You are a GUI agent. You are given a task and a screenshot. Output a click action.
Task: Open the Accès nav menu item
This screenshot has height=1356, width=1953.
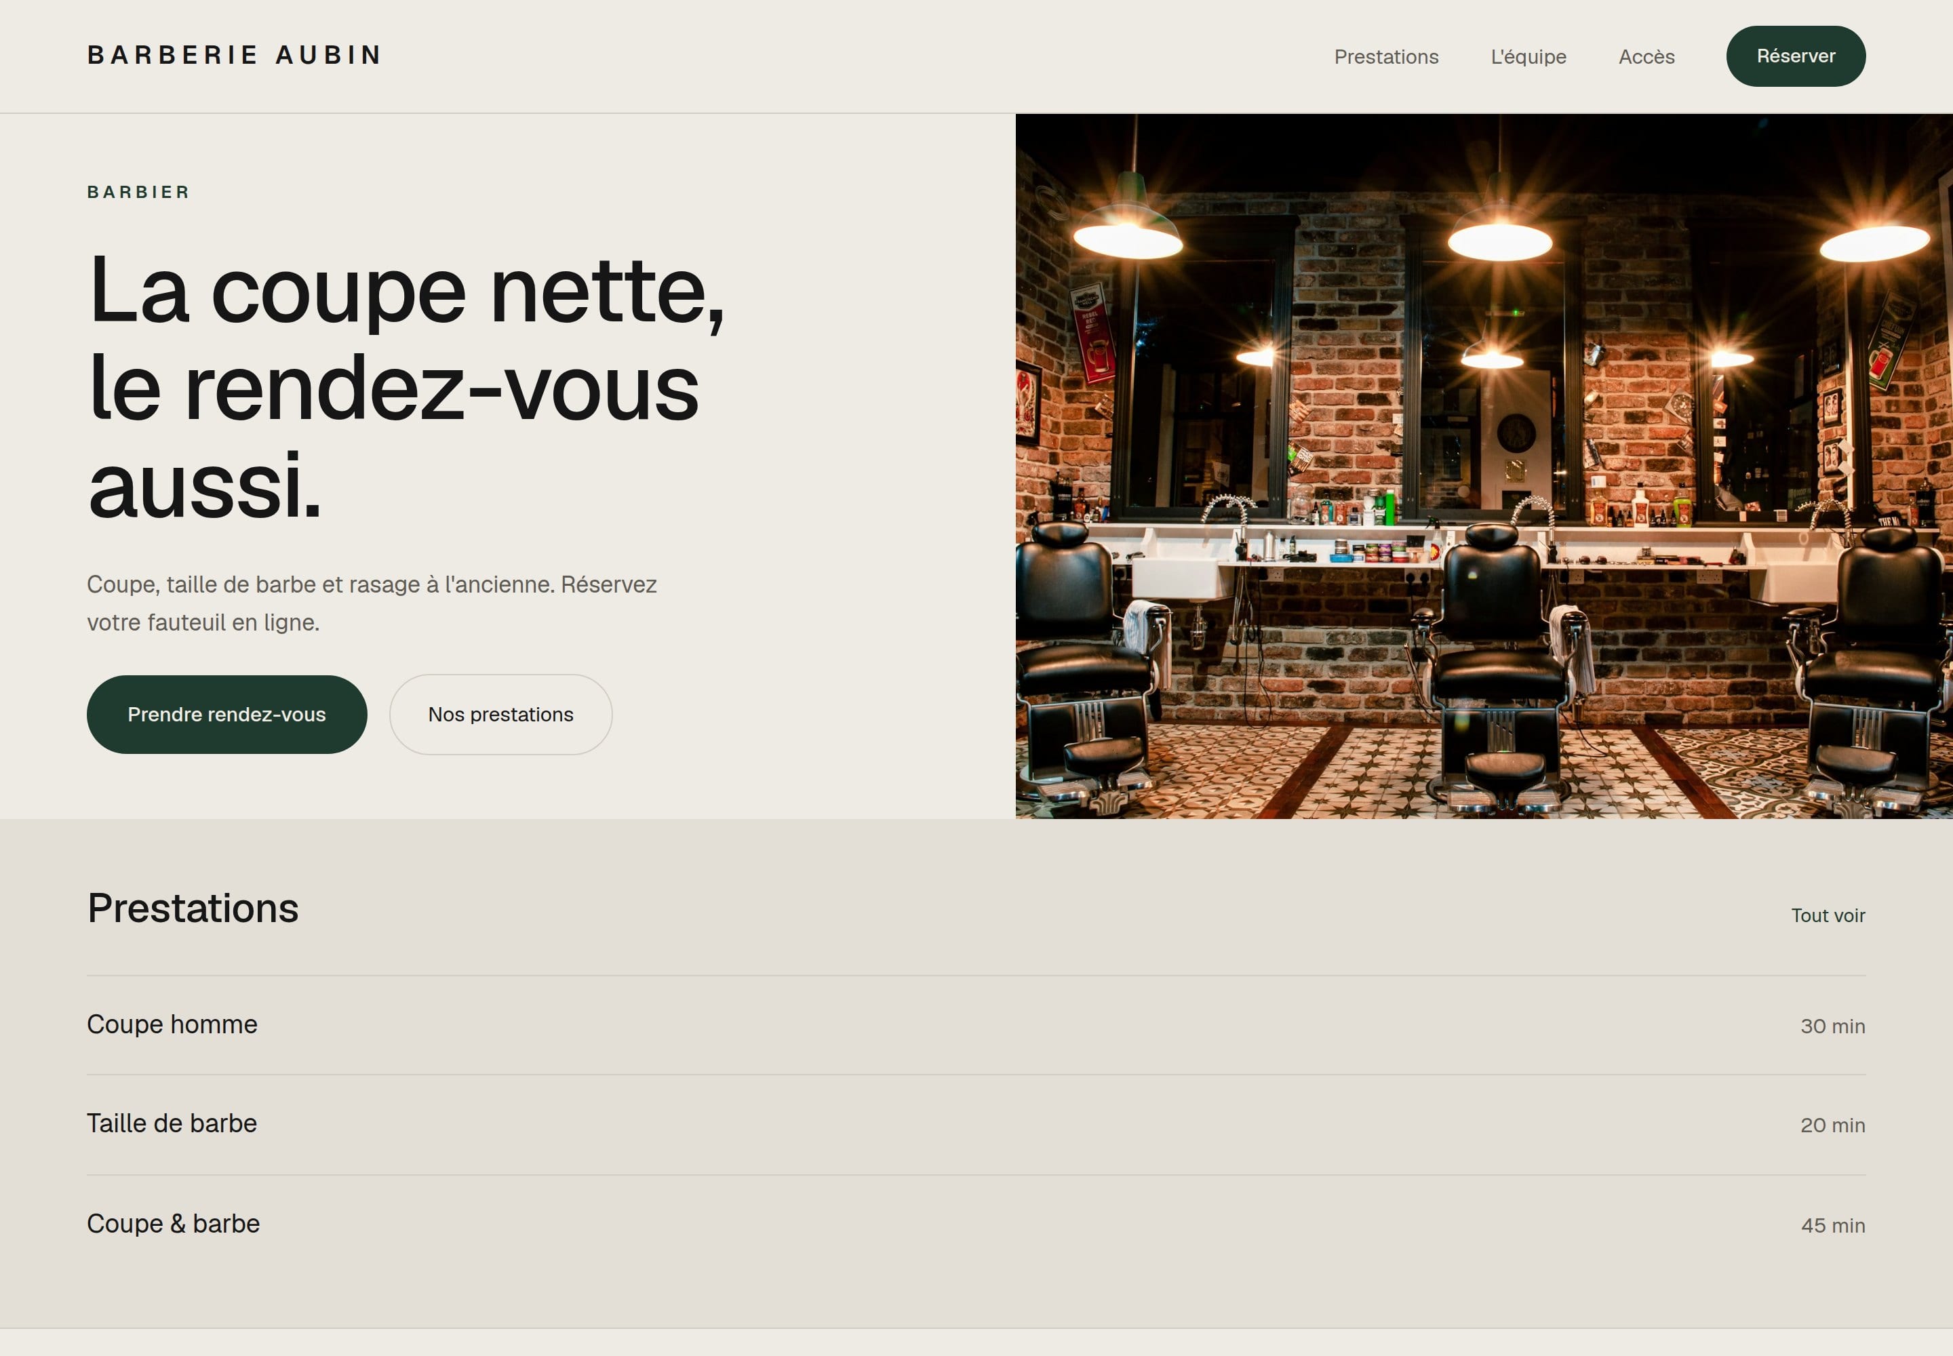click(x=1646, y=57)
